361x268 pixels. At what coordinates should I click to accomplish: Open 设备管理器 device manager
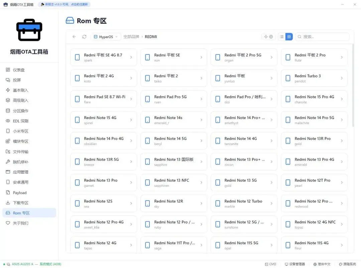click(295, 264)
